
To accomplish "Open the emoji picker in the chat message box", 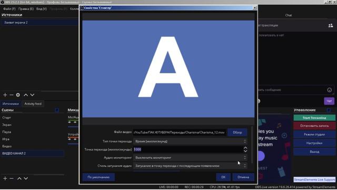I will (x=329, y=90).
